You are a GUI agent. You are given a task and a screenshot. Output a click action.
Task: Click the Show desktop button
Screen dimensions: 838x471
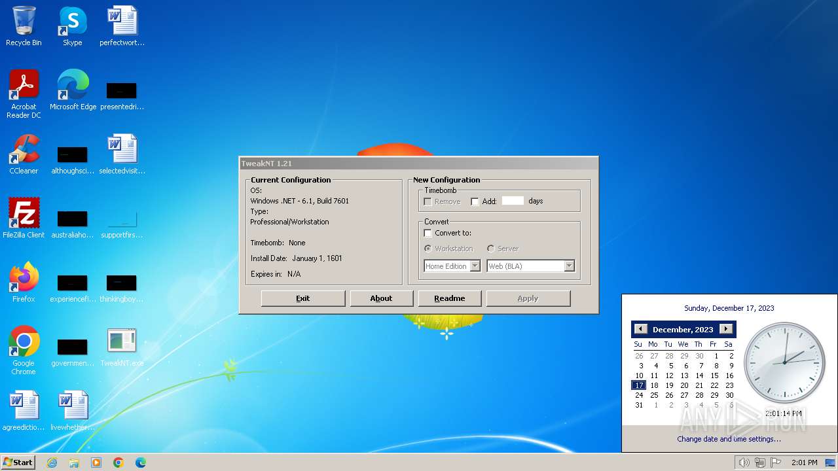tap(831, 462)
